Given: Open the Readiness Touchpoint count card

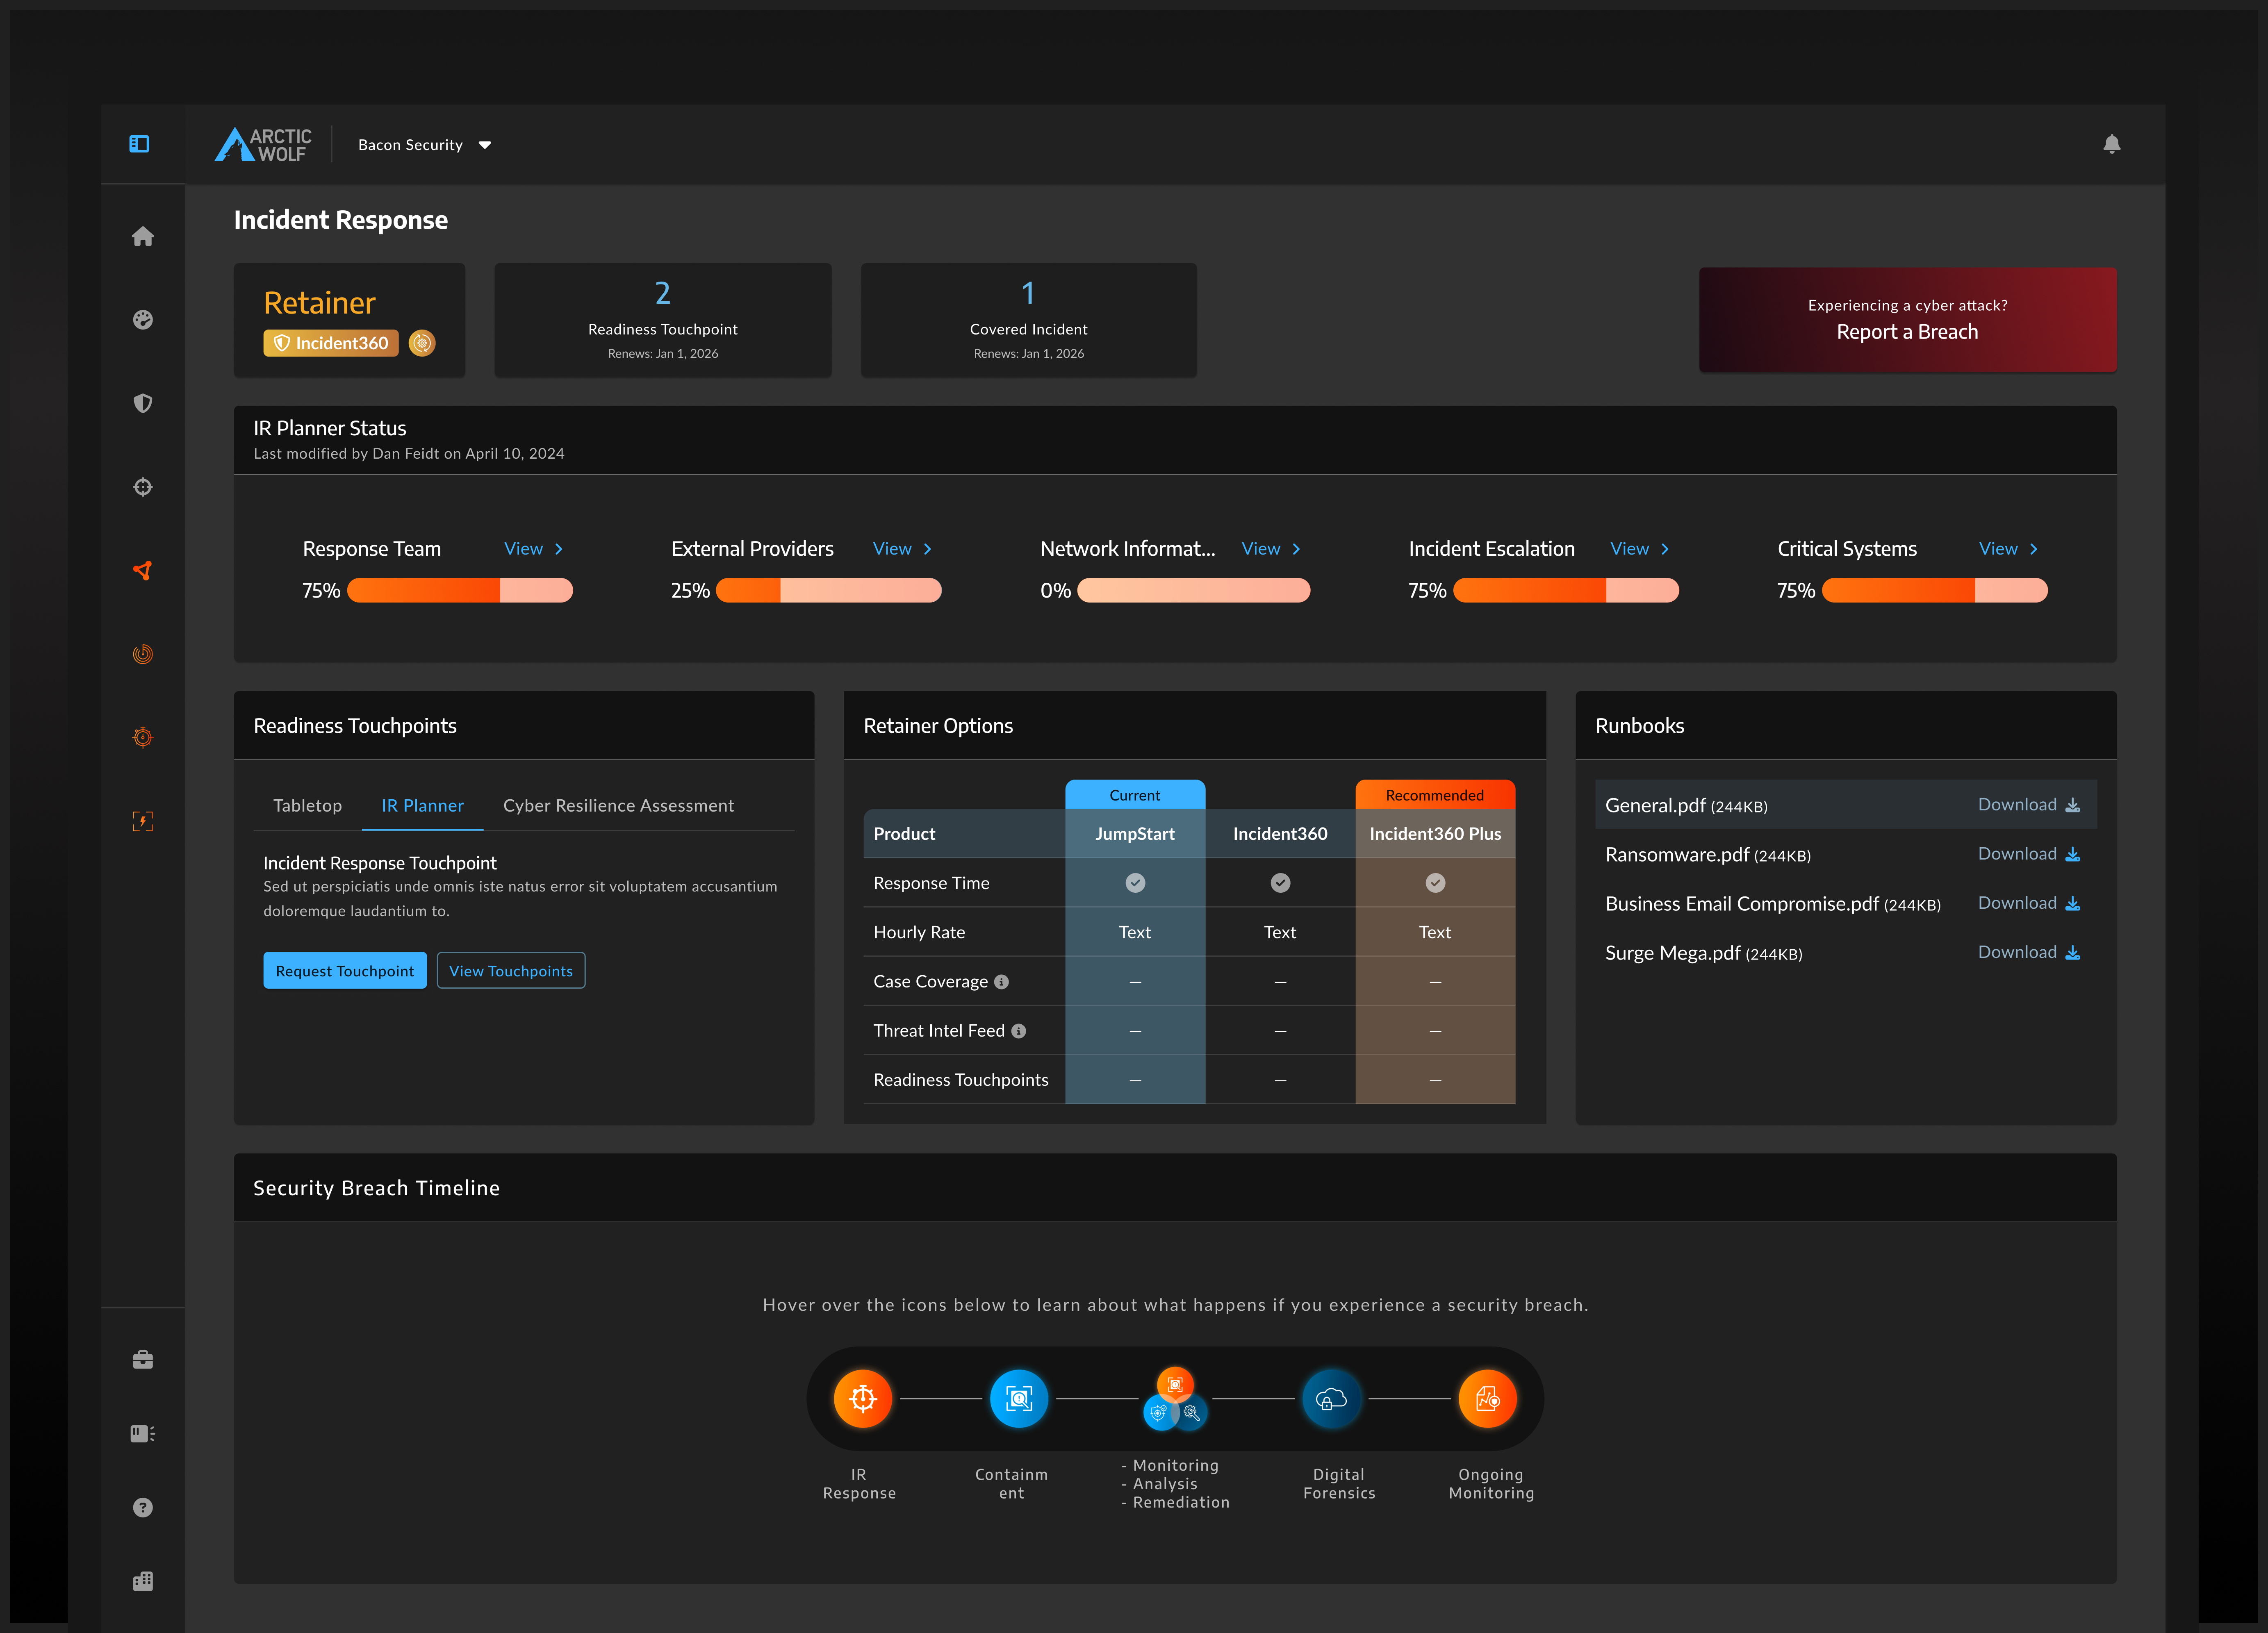Looking at the screenshot, I should (663, 320).
